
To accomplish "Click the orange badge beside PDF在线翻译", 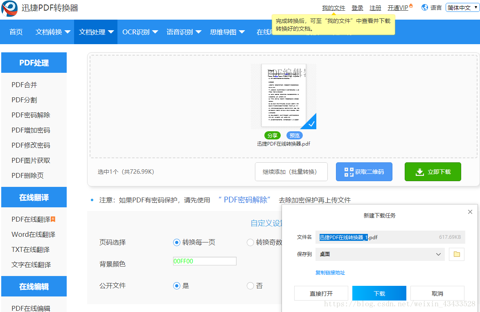I will tap(53, 219).
